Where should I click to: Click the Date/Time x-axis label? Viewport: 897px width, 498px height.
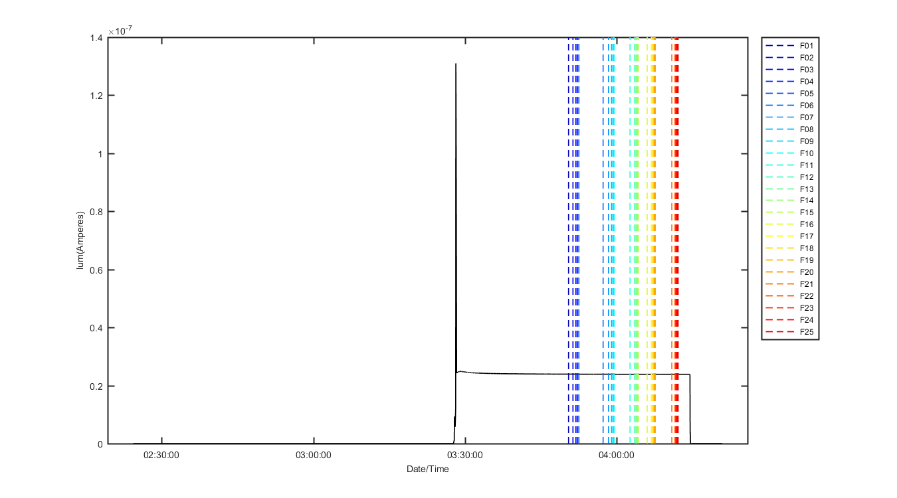pos(428,469)
